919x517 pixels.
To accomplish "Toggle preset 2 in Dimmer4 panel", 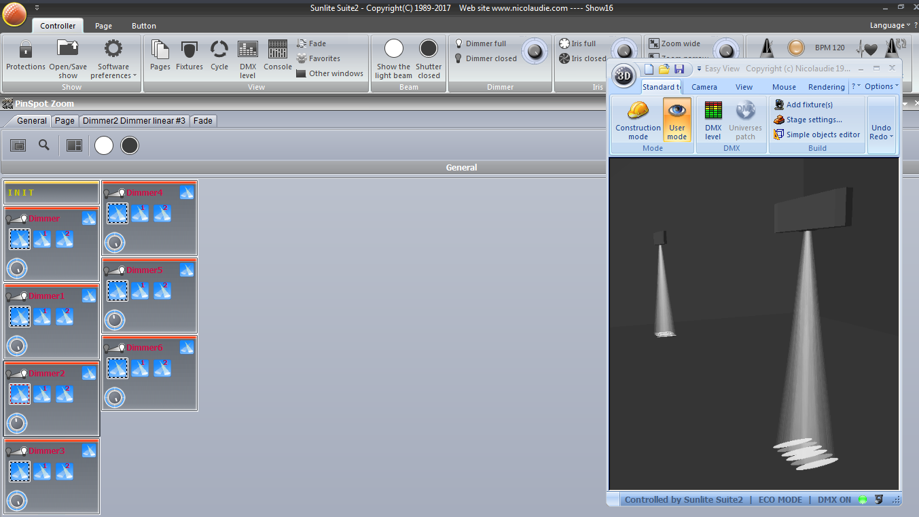I will 162,213.
